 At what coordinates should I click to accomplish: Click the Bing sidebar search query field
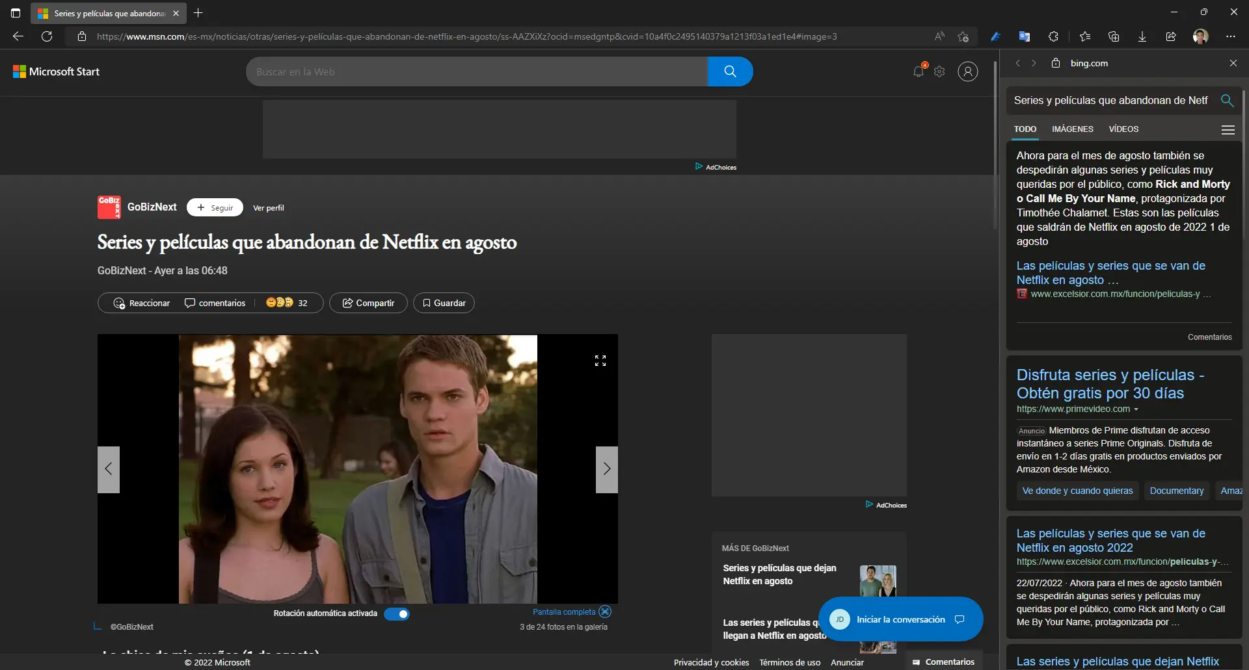(x=1111, y=100)
